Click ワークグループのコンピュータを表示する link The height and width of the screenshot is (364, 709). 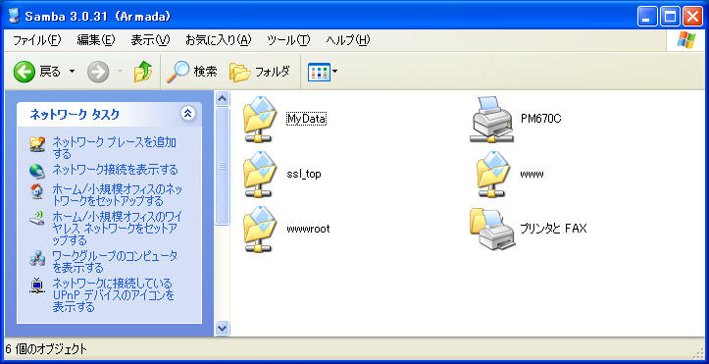pos(115,261)
